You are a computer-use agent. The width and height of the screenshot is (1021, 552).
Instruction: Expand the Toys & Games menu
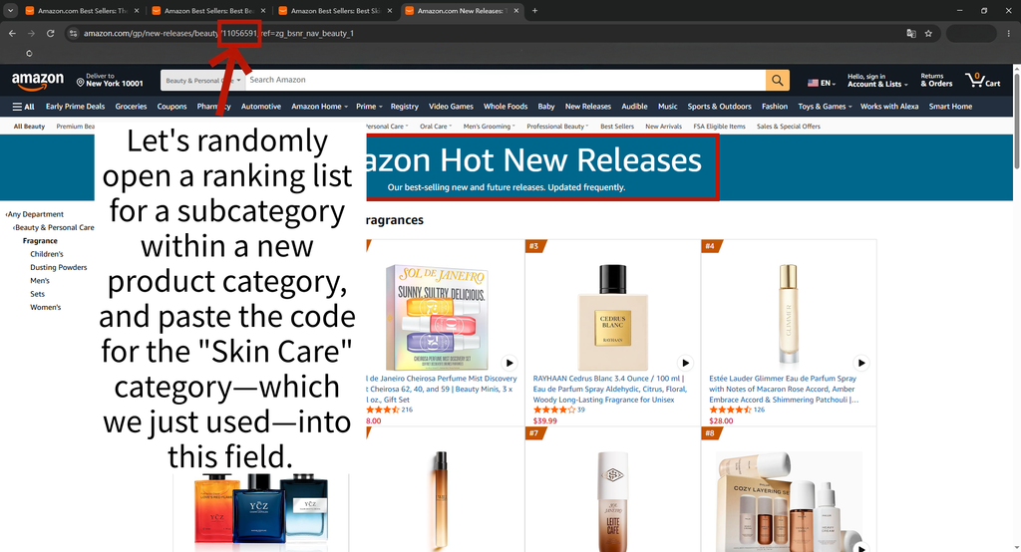825,106
